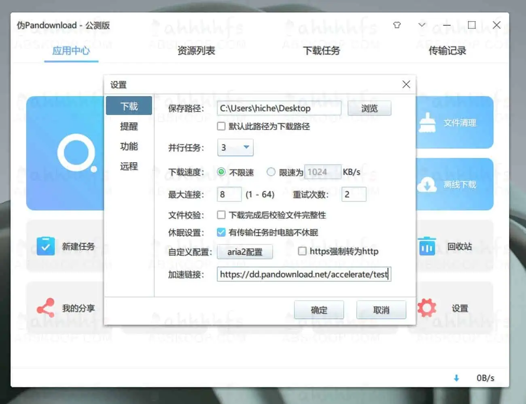The image size is (526, 404).
Task: Click the feedback icon in the title bar
Action: point(397,25)
